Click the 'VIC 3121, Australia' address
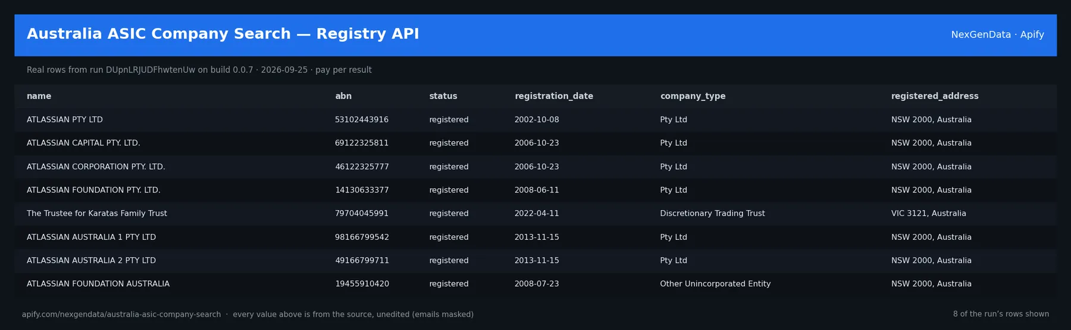1071x330 pixels. click(x=929, y=214)
